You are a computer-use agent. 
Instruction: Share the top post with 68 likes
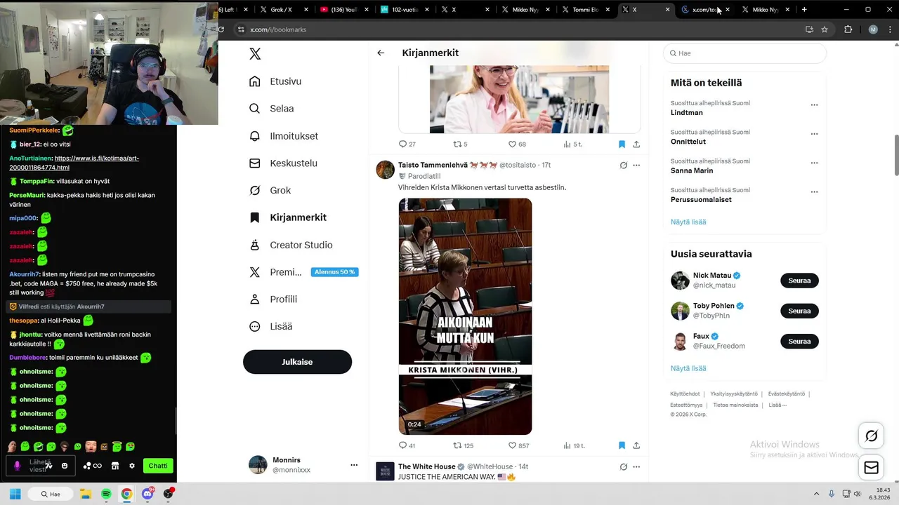click(636, 144)
